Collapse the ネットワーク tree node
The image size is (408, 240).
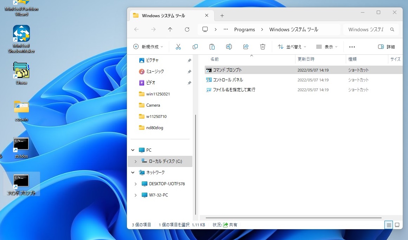[133, 173]
